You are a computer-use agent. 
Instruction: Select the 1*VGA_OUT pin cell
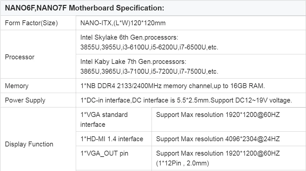[104, 153]
